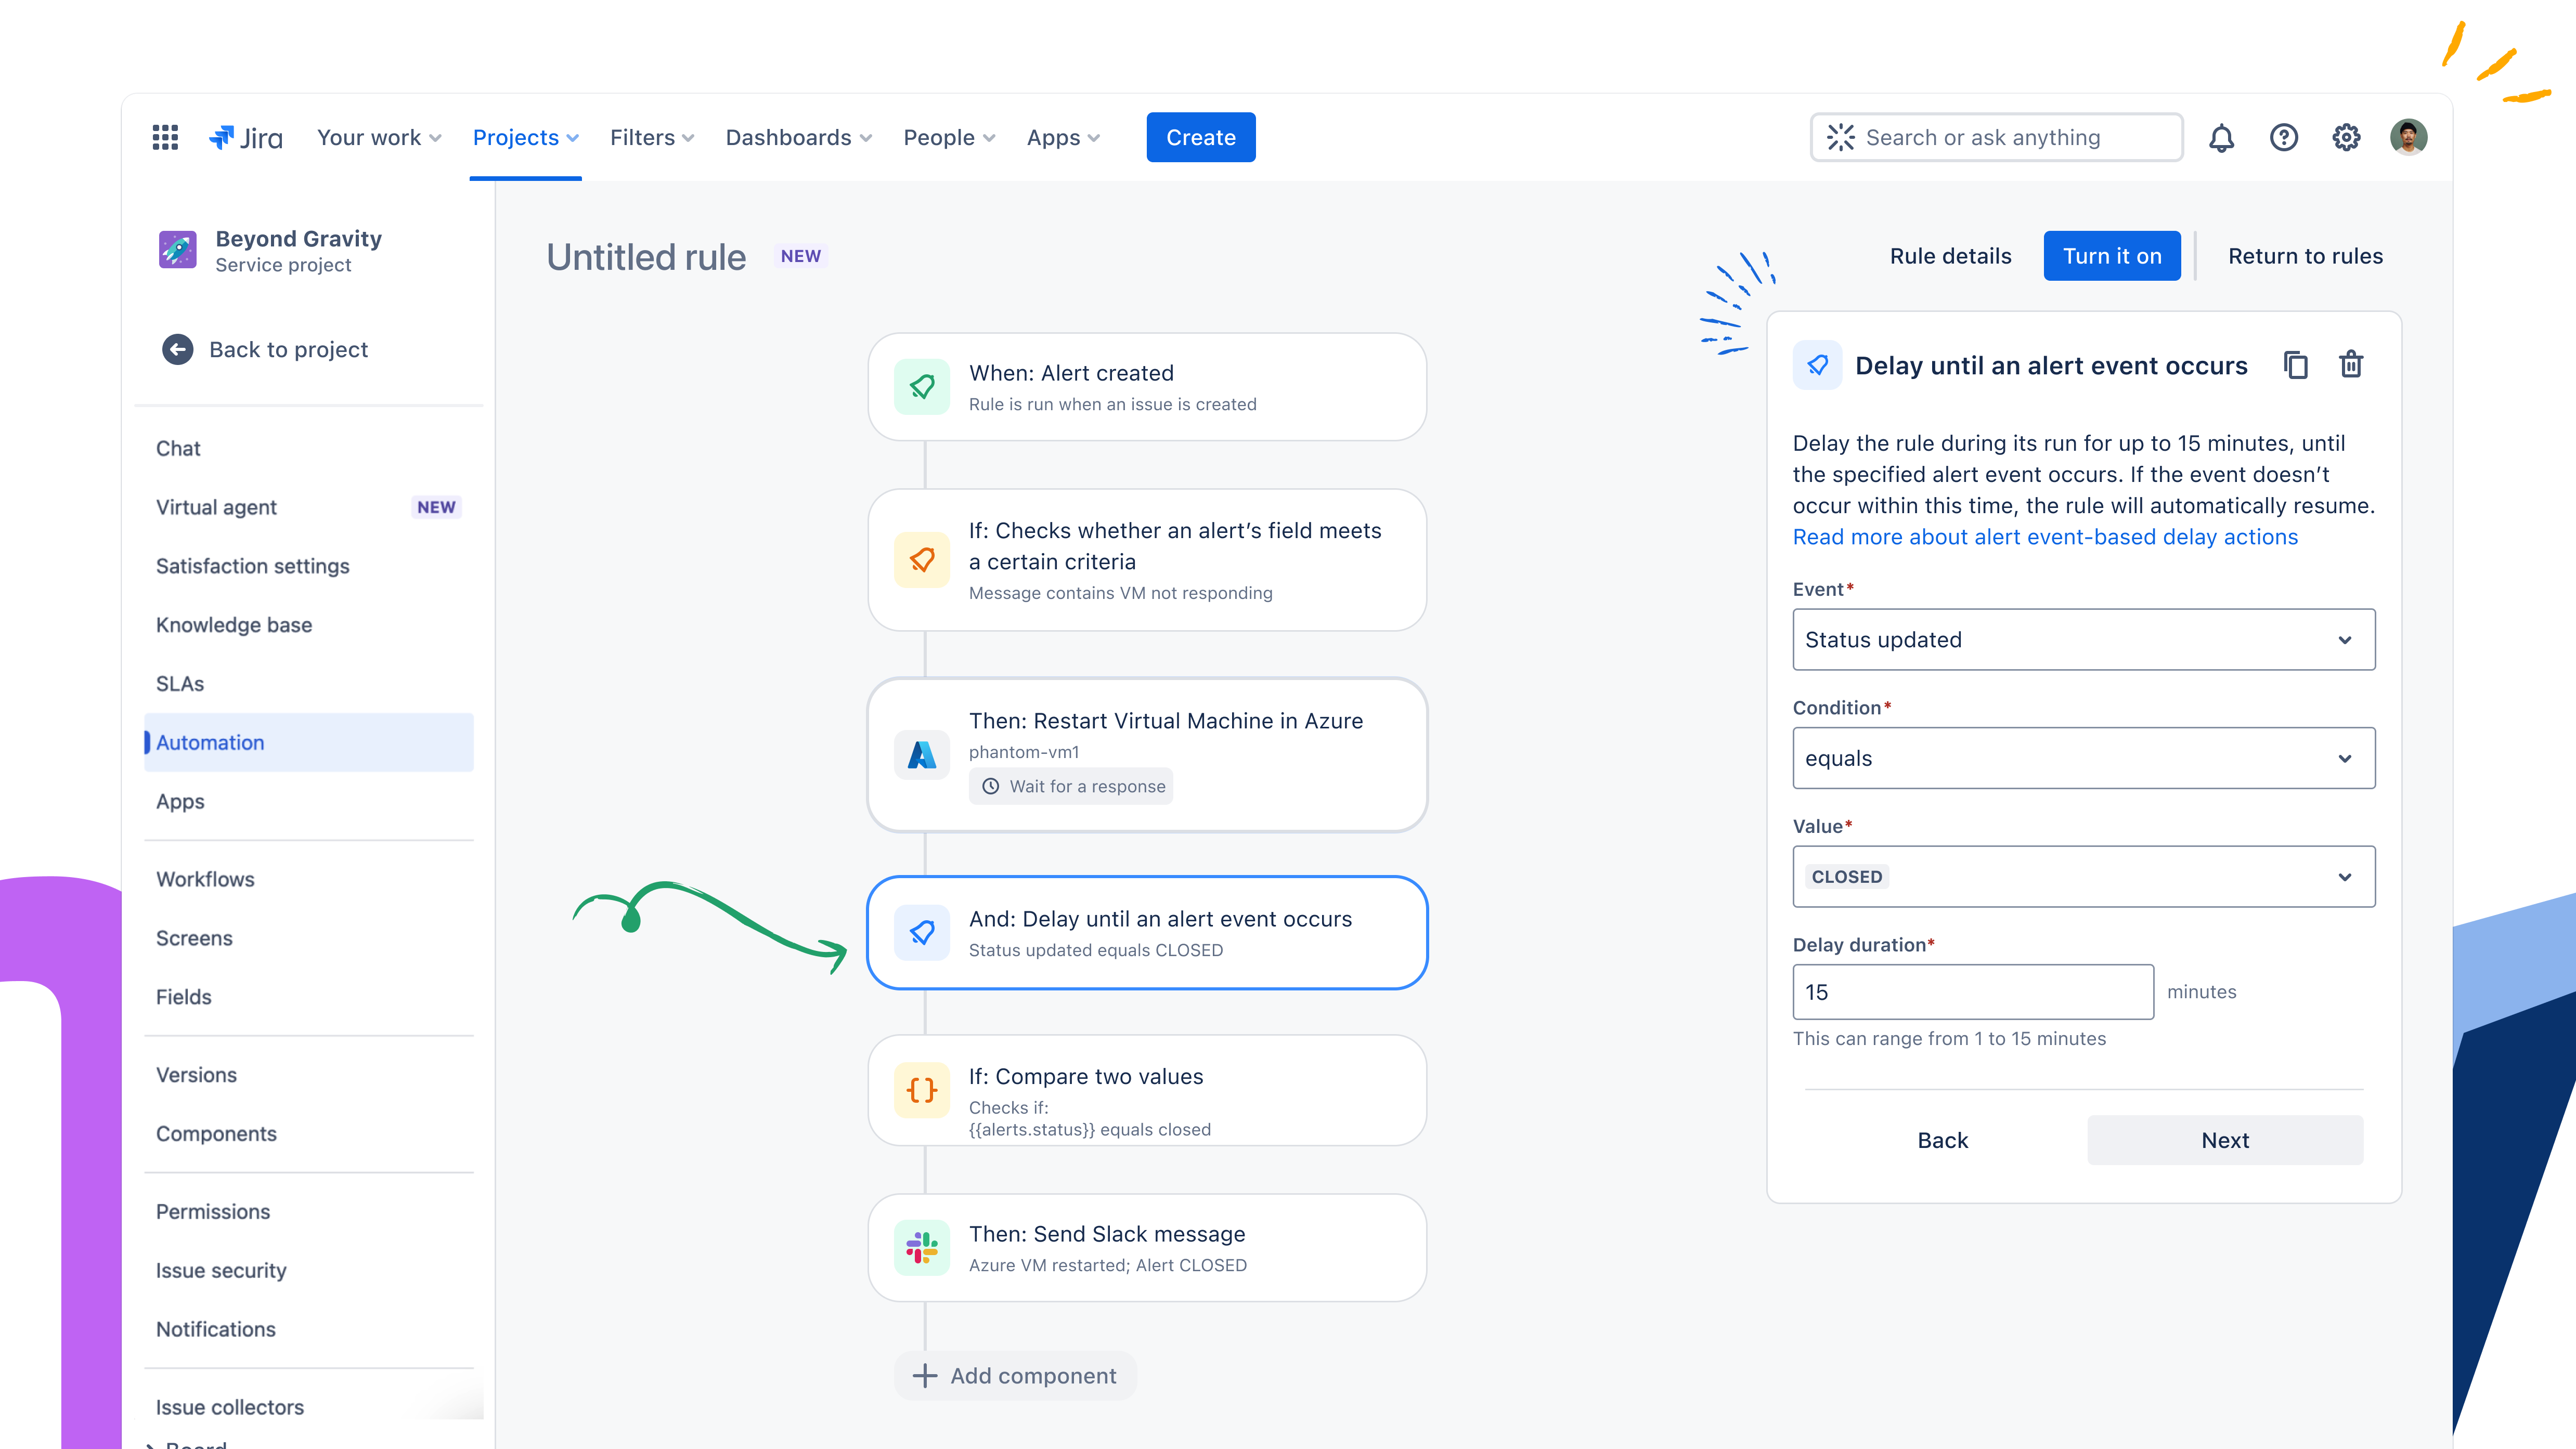This screenshot has height=1449, width=2576.
Task: Open the Condition dropdown showing equals
Action: [x=2083, y=758]
